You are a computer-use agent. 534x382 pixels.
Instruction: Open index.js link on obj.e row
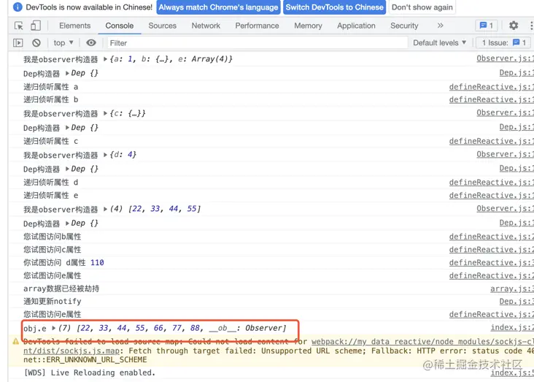pyautogui.click(x=512, y=327)
